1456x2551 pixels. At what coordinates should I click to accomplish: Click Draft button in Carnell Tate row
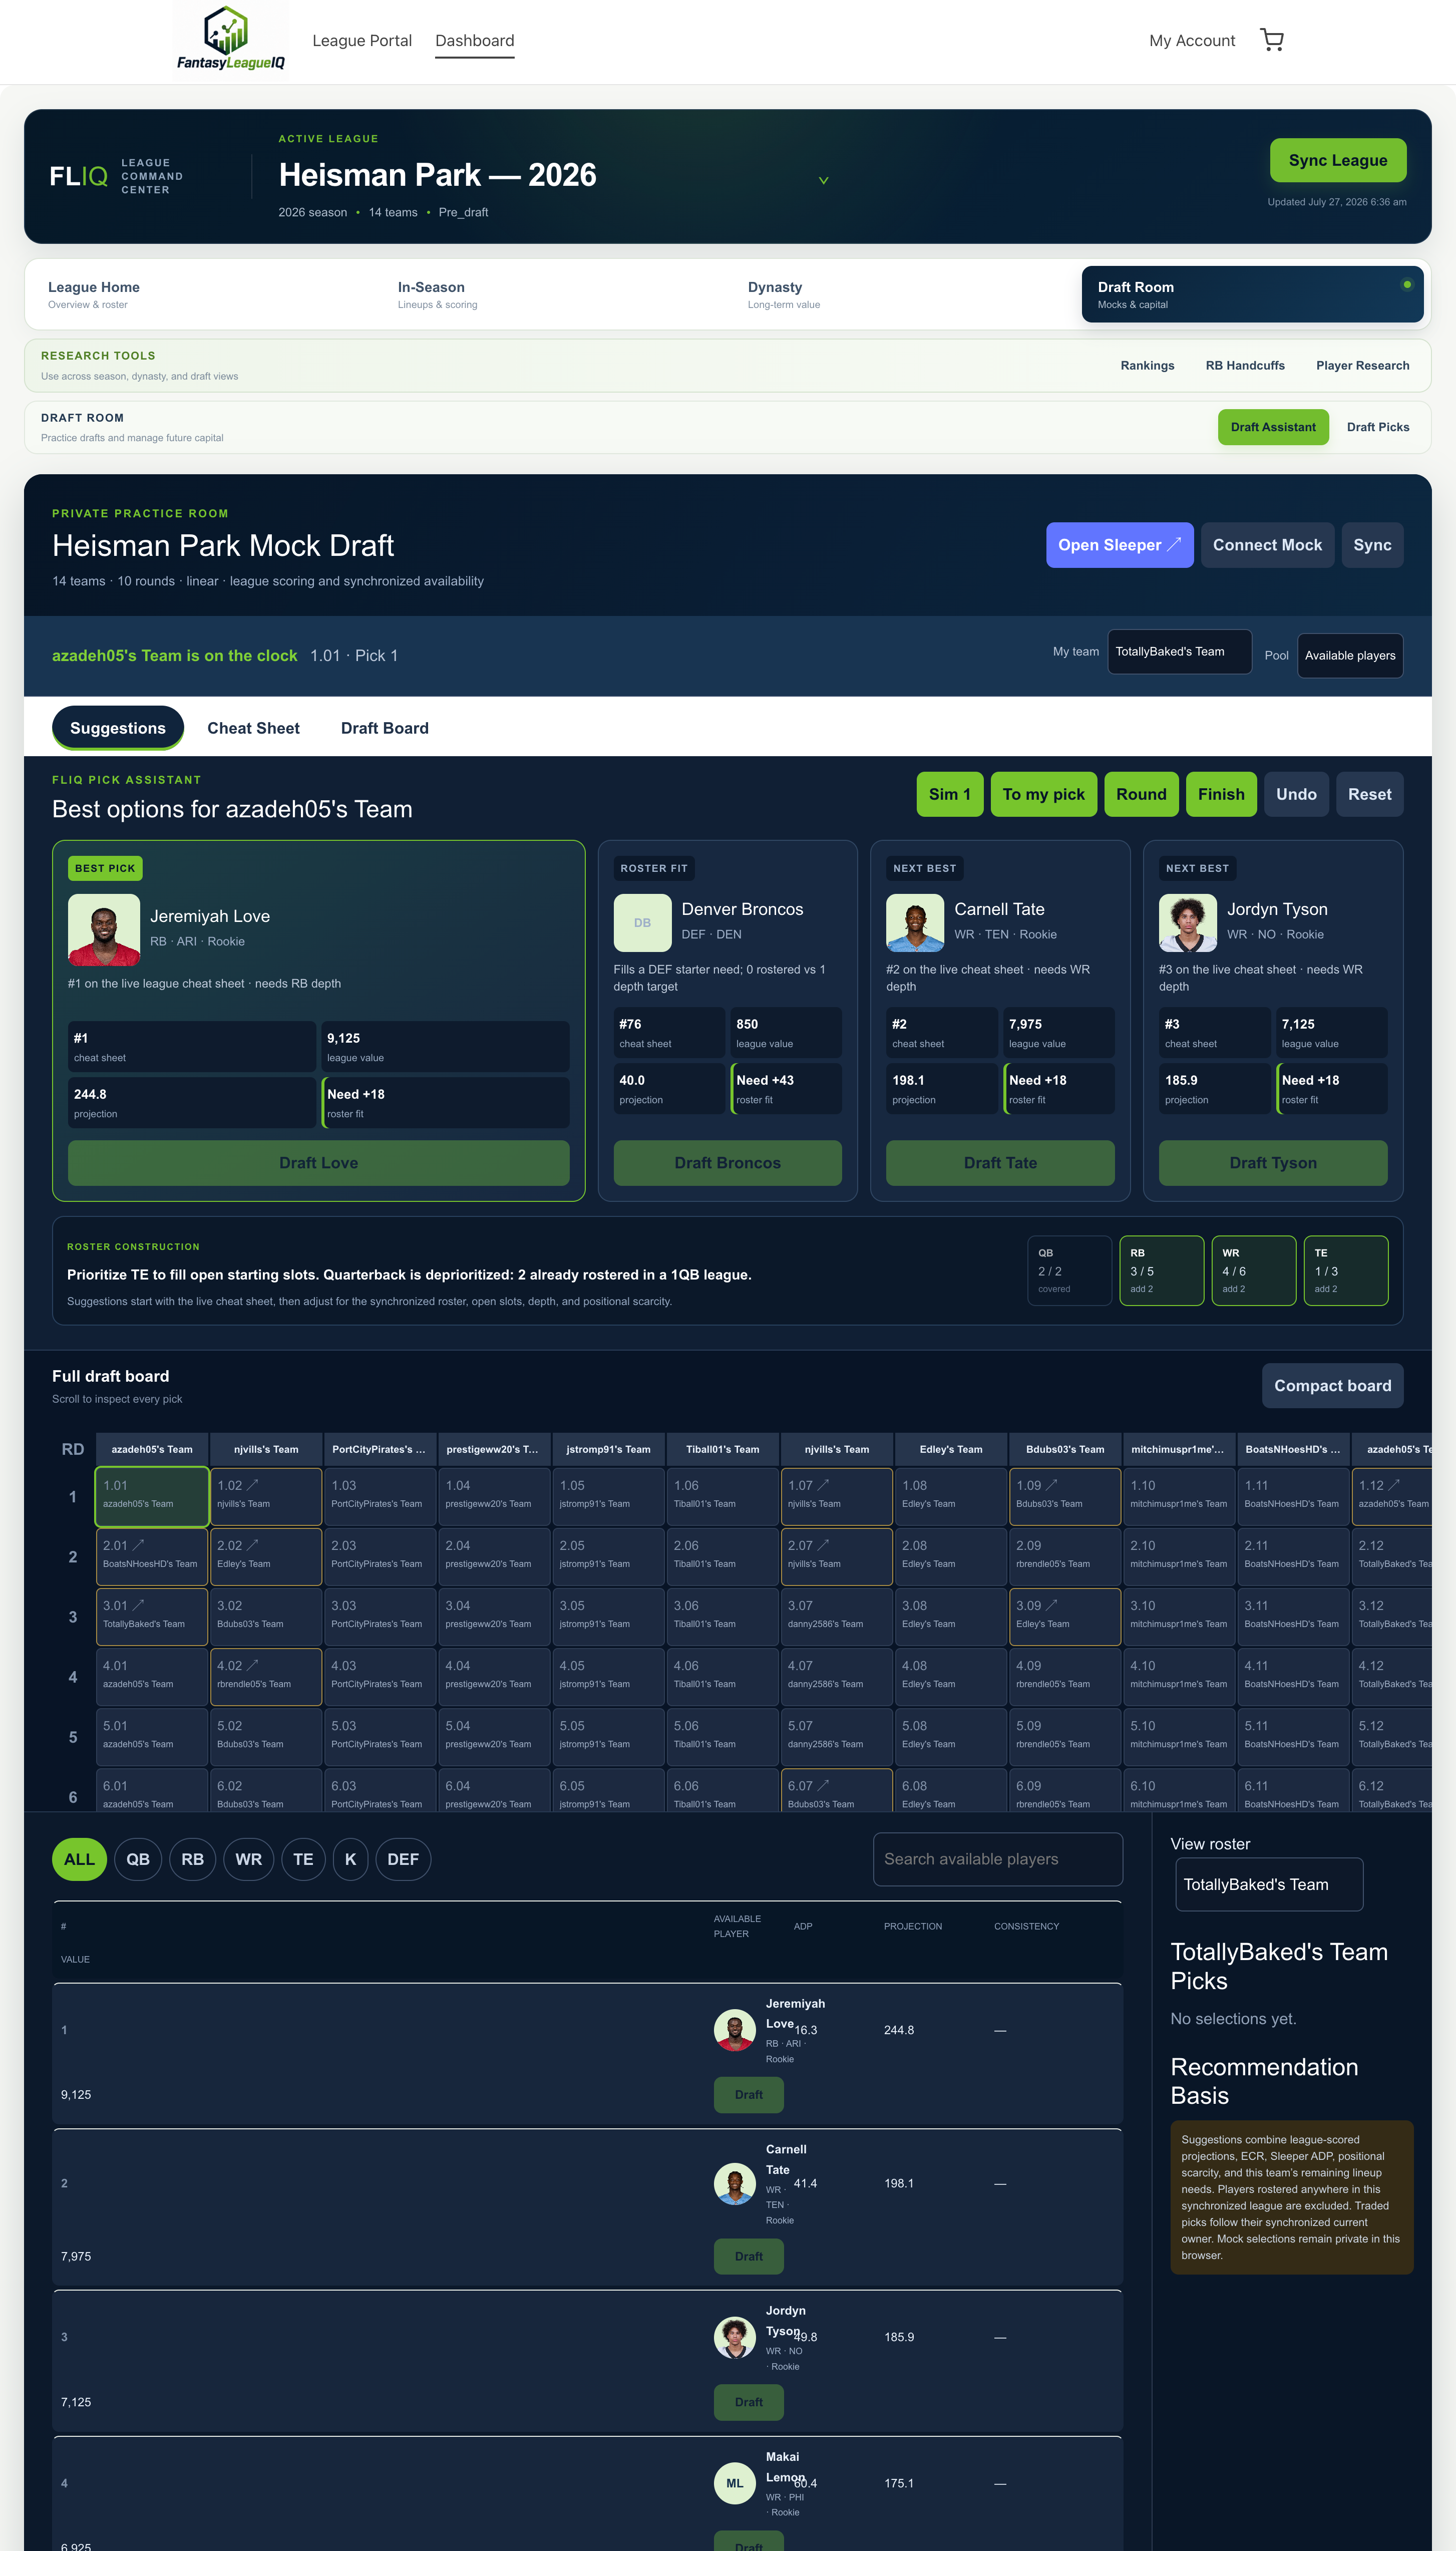tap(748, 2256)
